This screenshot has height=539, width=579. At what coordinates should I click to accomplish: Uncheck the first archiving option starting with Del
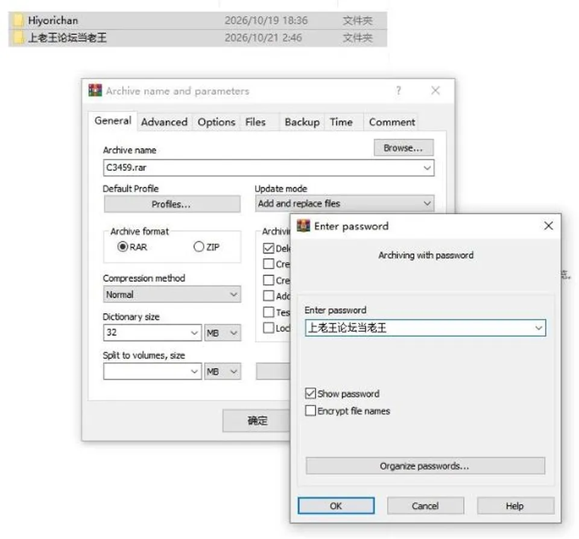[268, 248]
